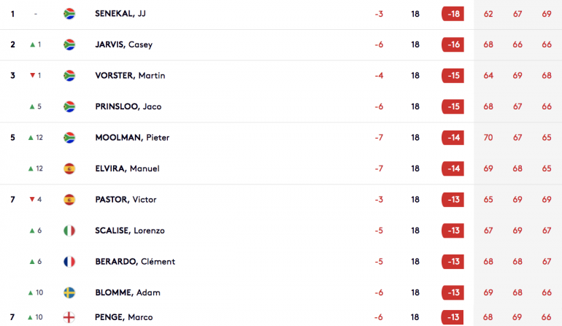Open player PRINSLOO, Jaco

pyautogui.click(x=128, y=106)
